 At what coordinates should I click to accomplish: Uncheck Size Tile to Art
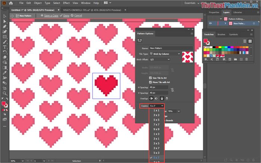click(x=151, y=77)
